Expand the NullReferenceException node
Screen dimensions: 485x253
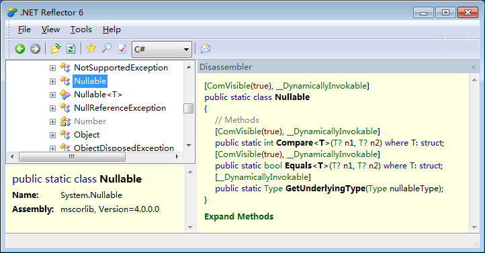pyautogui.click(x=52, y=108)
